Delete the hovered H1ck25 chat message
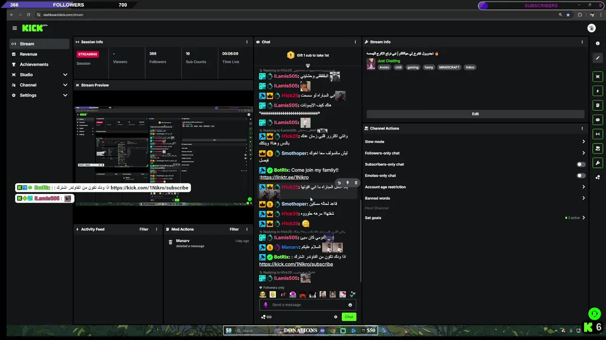Screen dimensions: 606x340 pos(356,183)
